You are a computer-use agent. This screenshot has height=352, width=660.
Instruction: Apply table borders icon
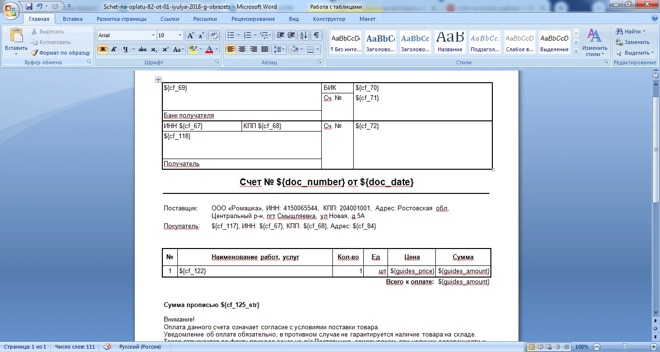point(311,49)
